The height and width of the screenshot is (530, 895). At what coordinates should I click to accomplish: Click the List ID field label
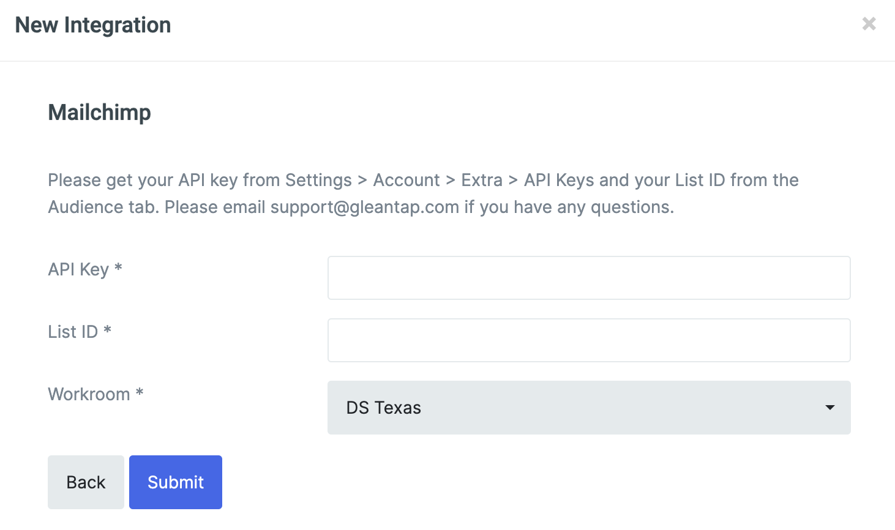tap(73, 332)
